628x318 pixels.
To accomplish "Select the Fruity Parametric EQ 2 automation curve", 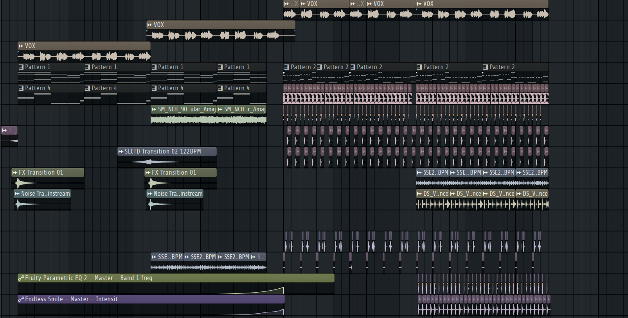I will pyautogui.click(x=176, y=288).
